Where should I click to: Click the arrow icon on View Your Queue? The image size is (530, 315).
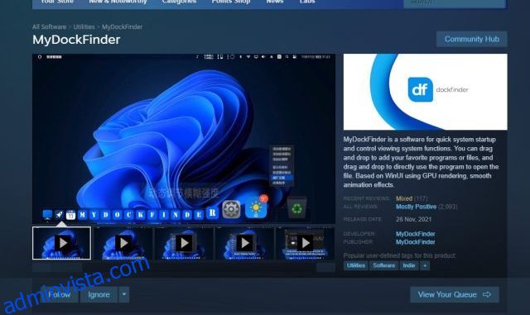pos(487,294)
